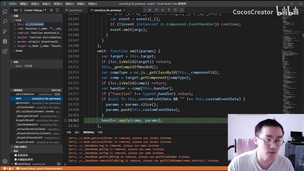304x171 pixels.
Task: Switch to the 终端 panel tab
Action: coord(100,132)
